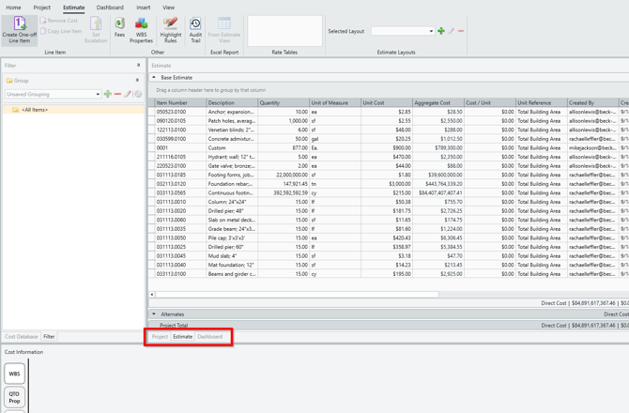The width and height of the screenshot is (629, 413).
Task: Pin the Group panel
Action: point(137,80)
